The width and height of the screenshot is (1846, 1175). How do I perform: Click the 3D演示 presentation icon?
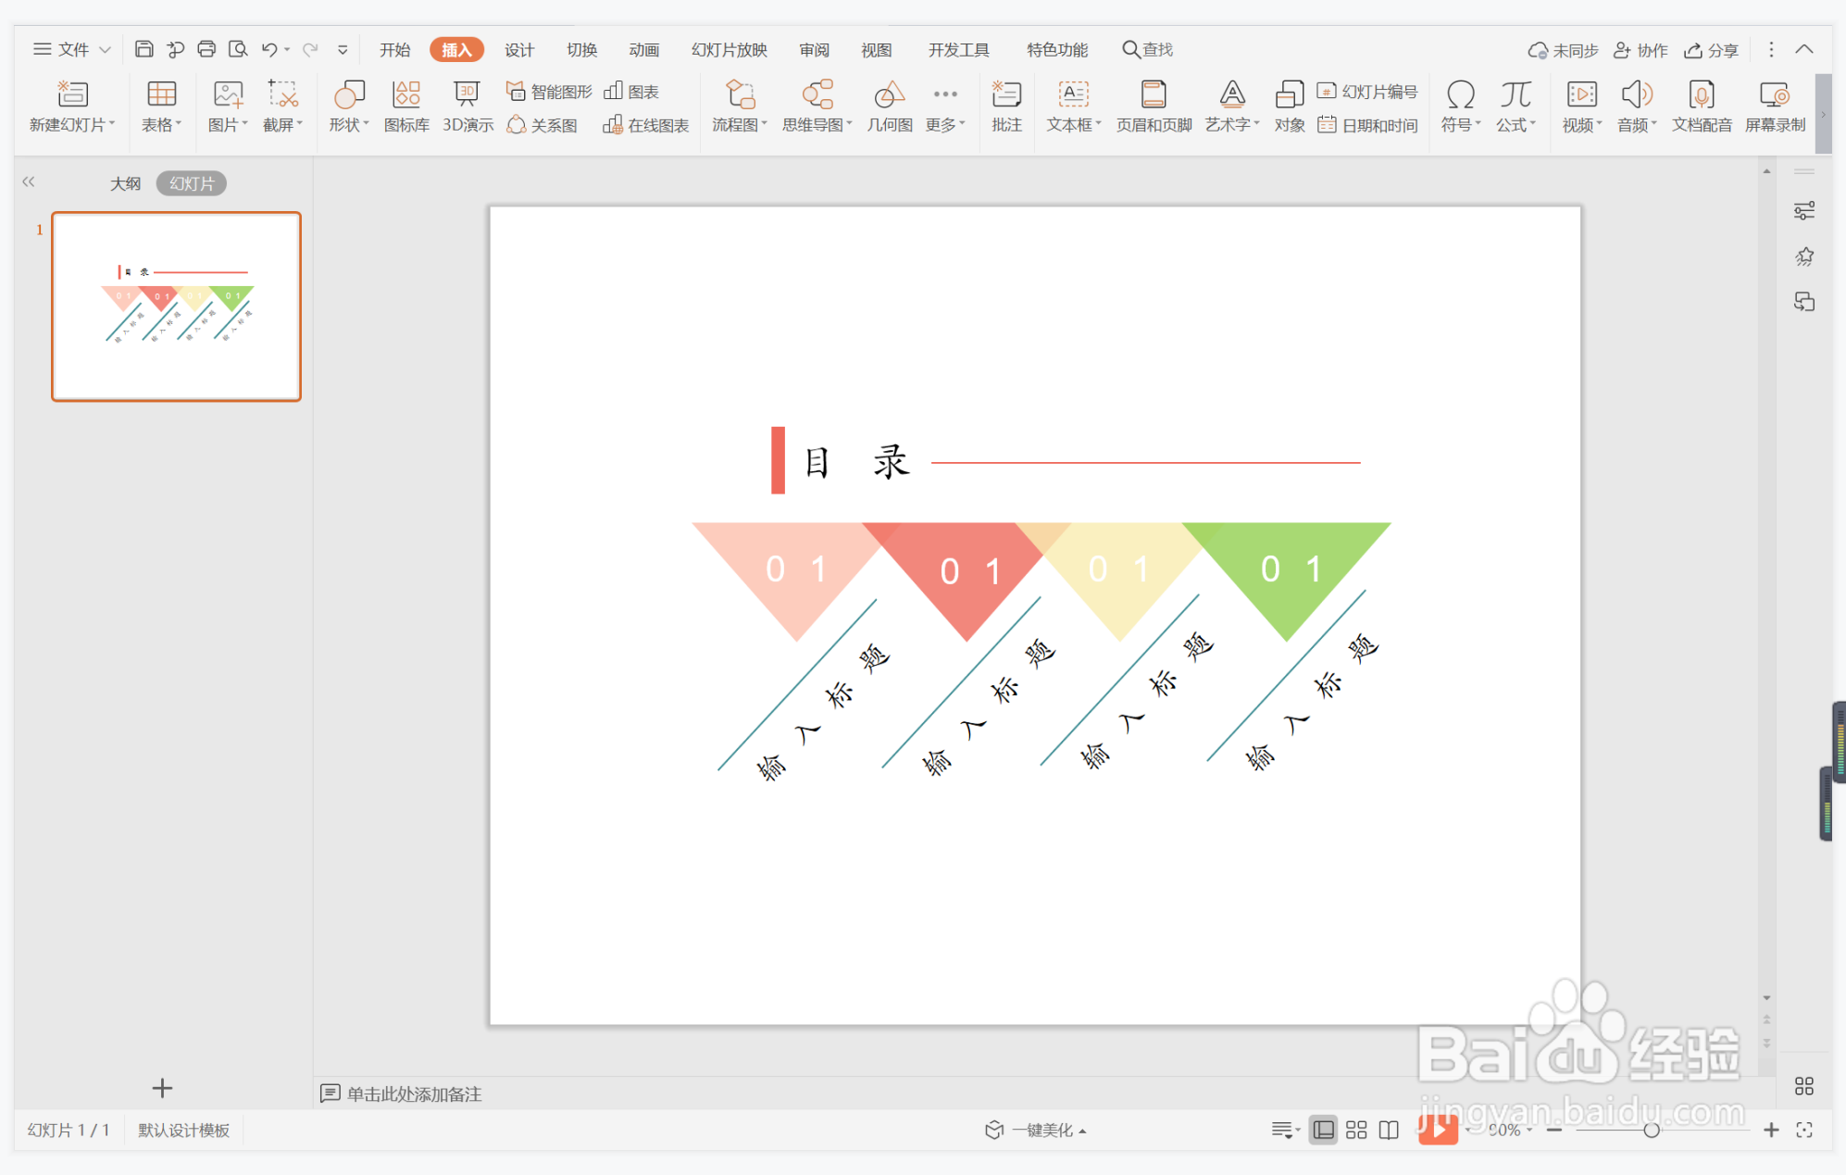tap(467, 106)
